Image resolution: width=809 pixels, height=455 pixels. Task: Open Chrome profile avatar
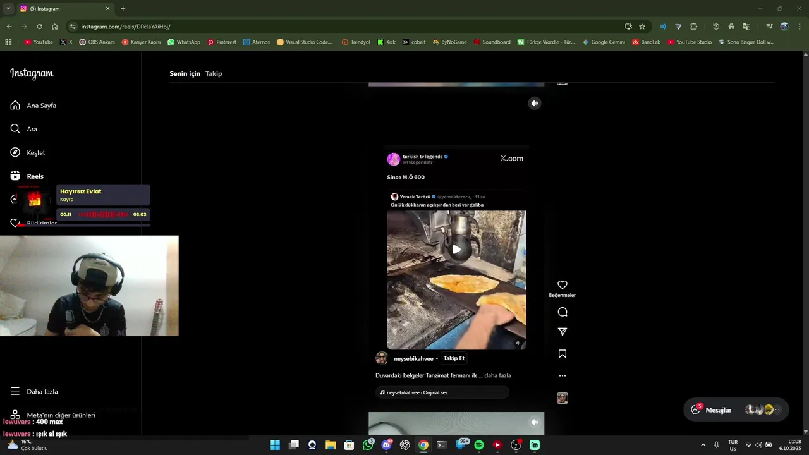coord(784,27)
